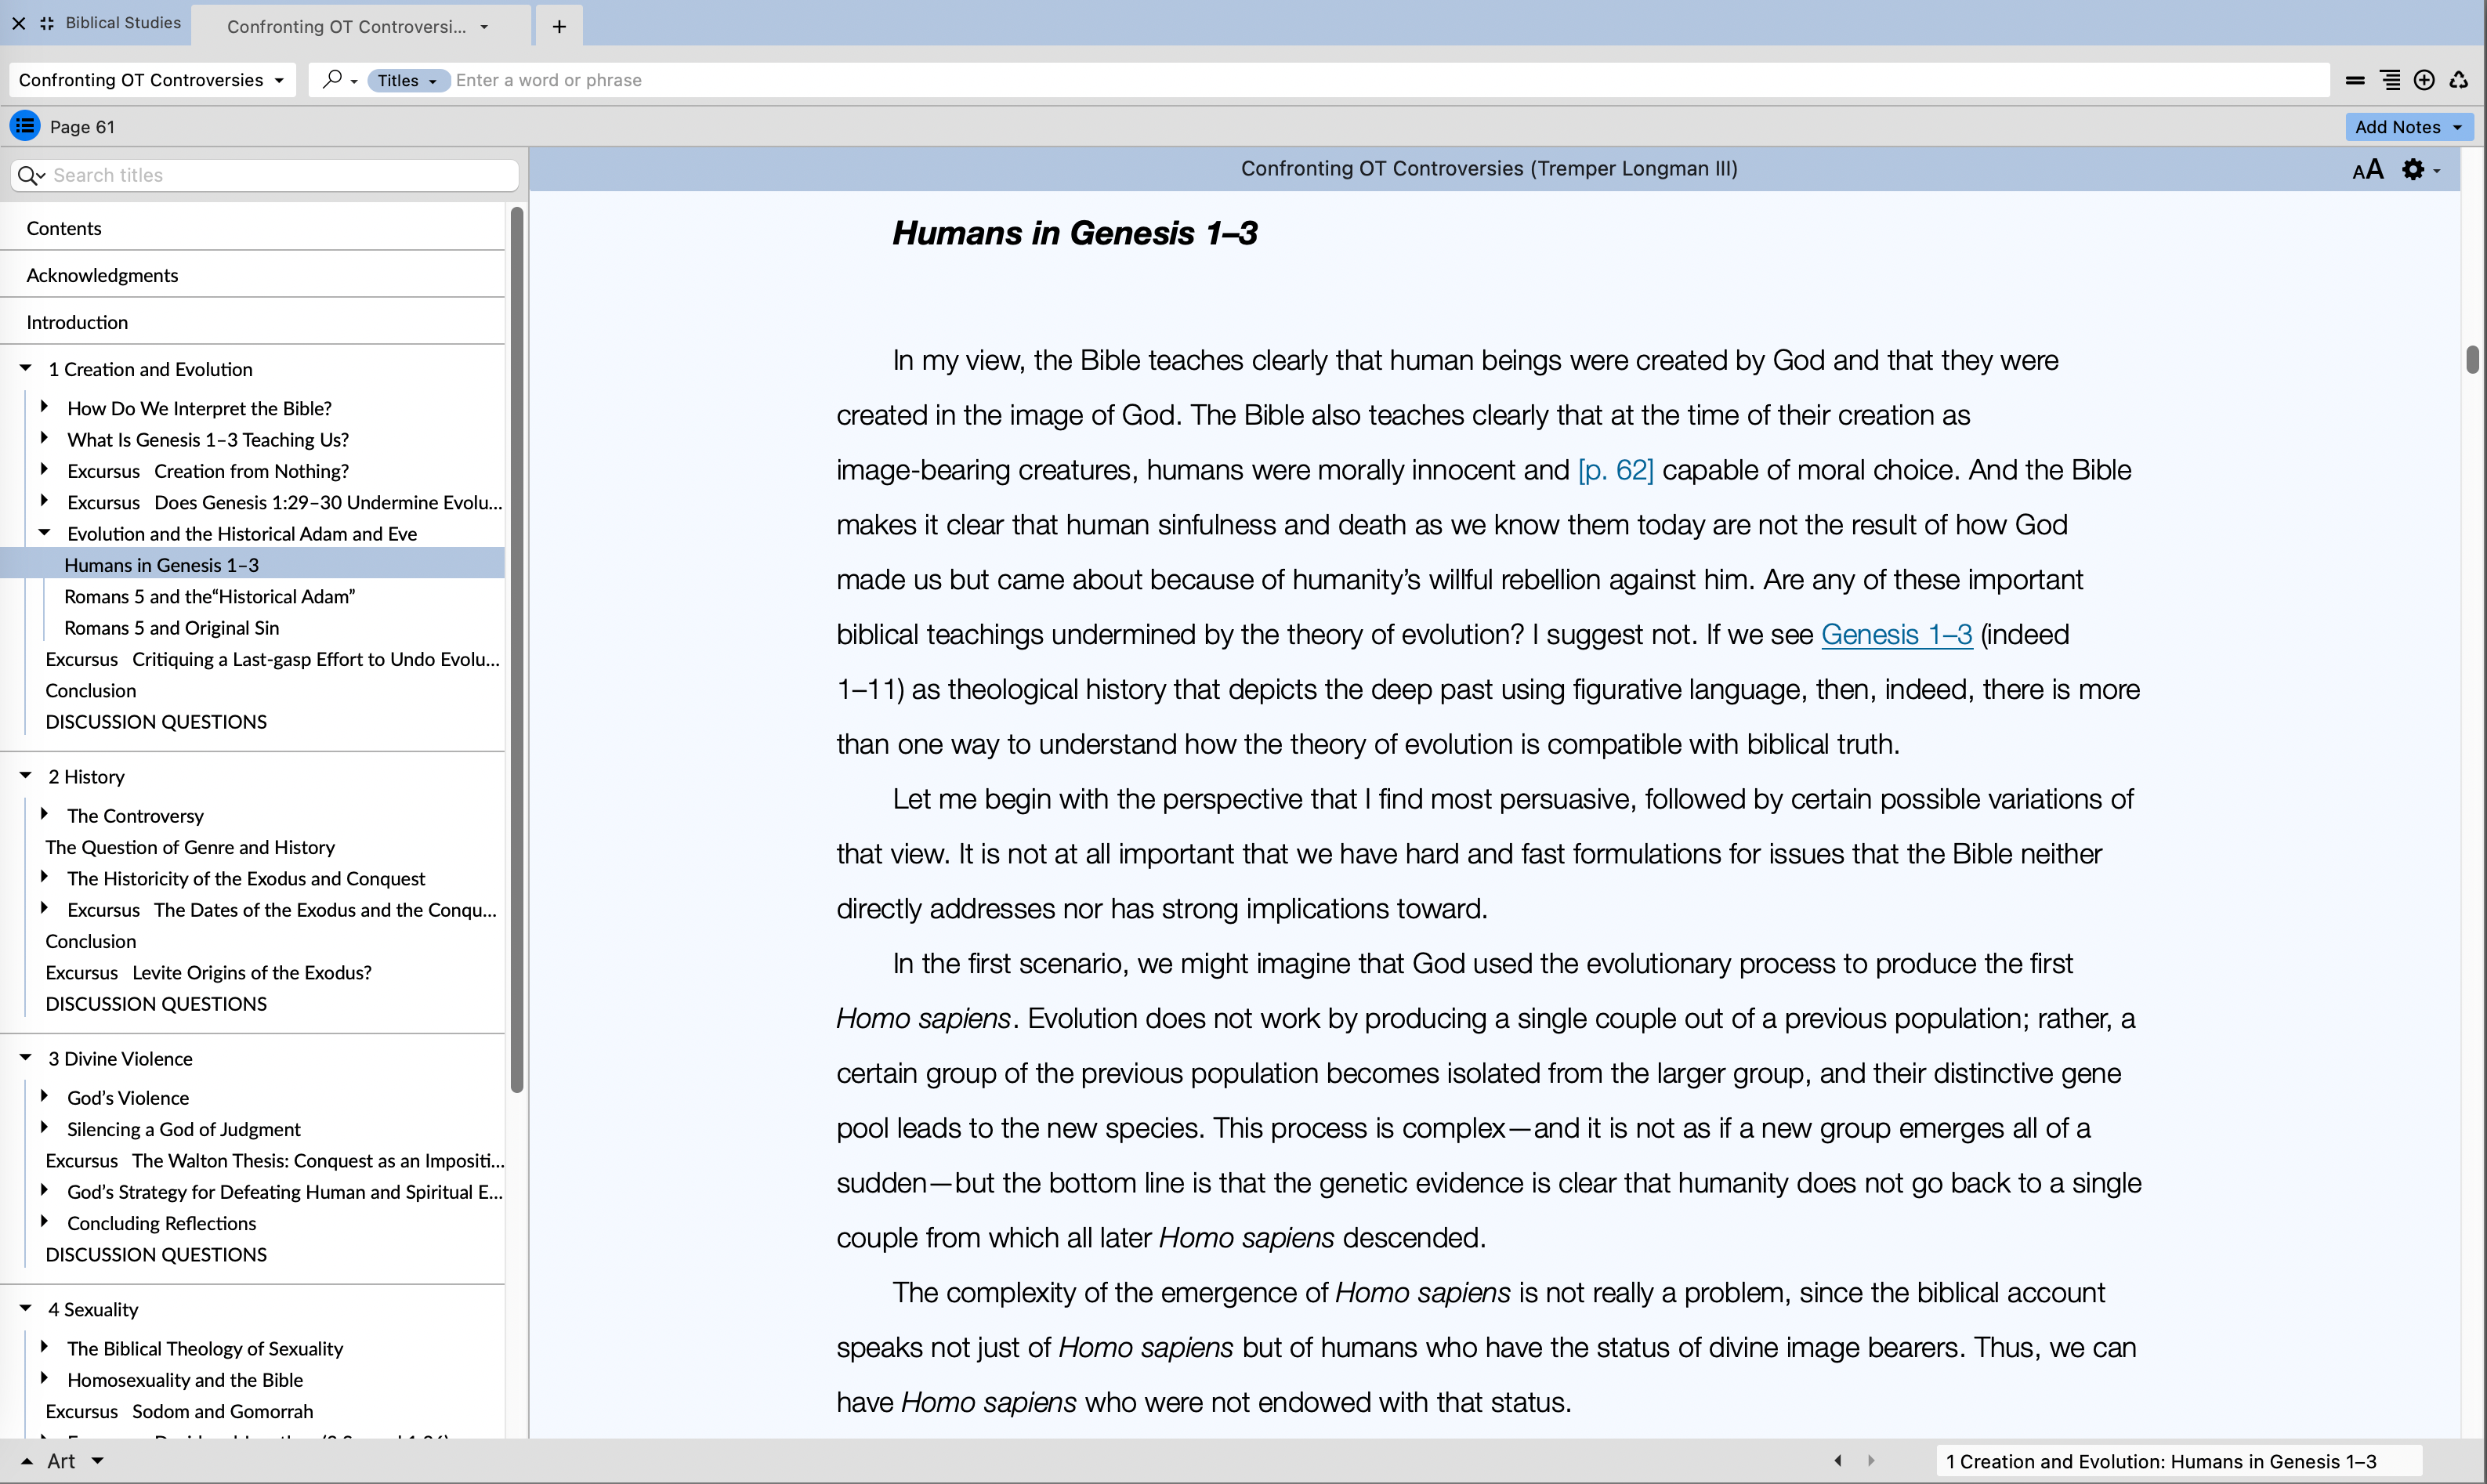The height and width of the screenshot is (1484, 2487).
Task: Open the Art dropdown arrow in status bar
Action: [x=98, y=1461]
